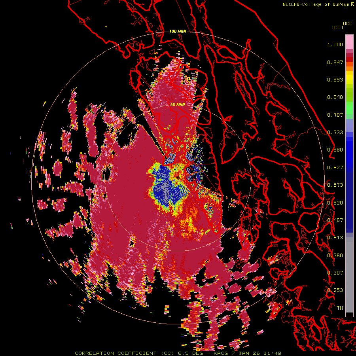This screenshot has height=356, width=356.
Task: Click the DCC label above the scale
Action: (x=348, y=24)
